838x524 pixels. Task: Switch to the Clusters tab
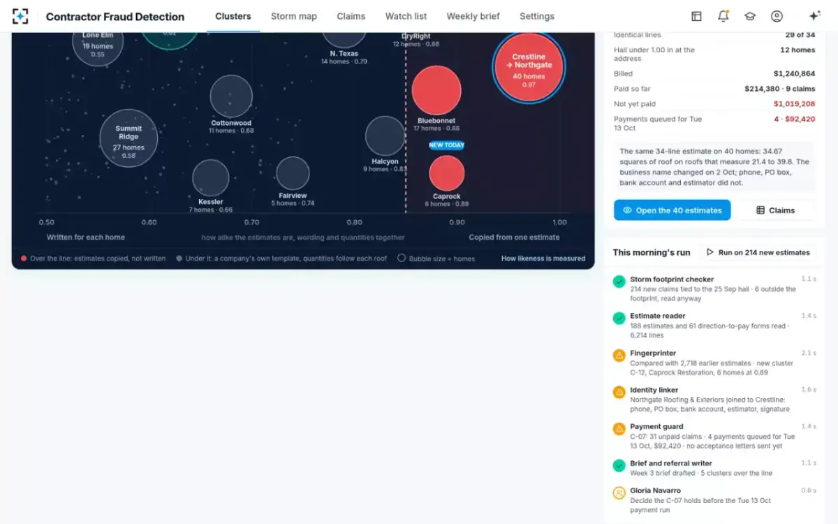point(233,16)
